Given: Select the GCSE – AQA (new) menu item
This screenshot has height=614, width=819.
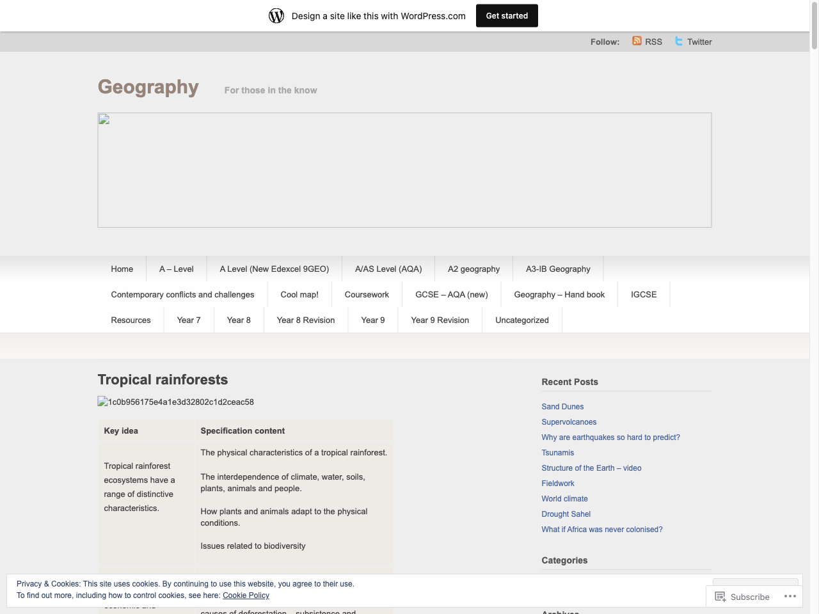Looking at the screenshot, I should pos(451,295).
